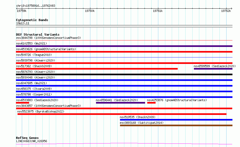Open nsv517362 (Shaikh2009) label
240x147 pixels.
pyautogui.click(x=34, y=66)
